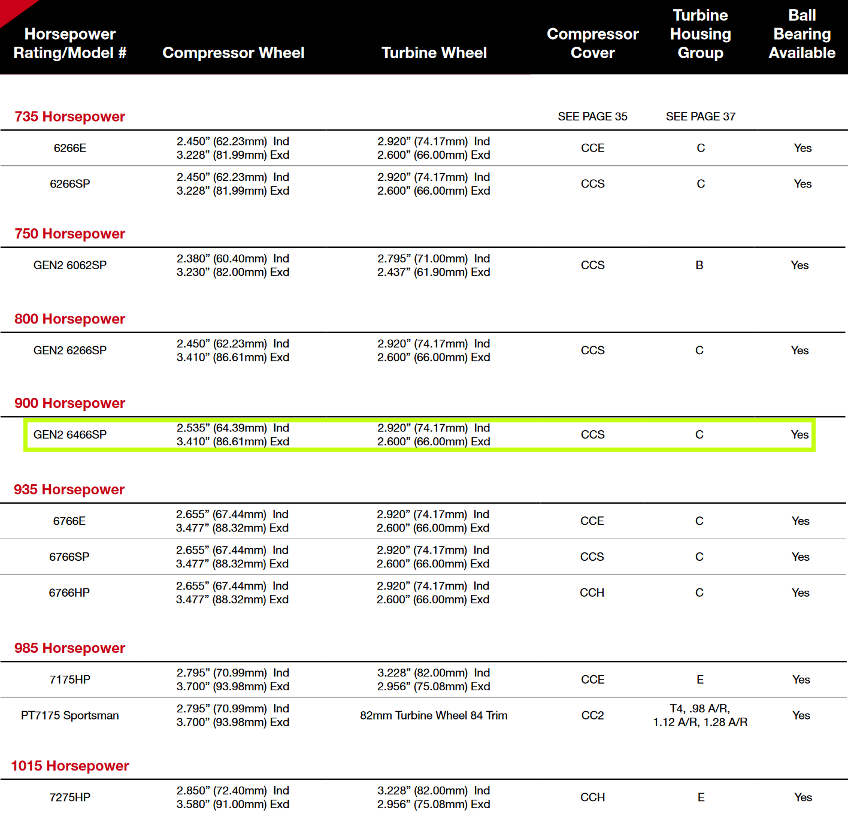Viewport: 848px width, 816px height.
Task: Select the Compressor Wheel column header
Action: click(233, 53)
